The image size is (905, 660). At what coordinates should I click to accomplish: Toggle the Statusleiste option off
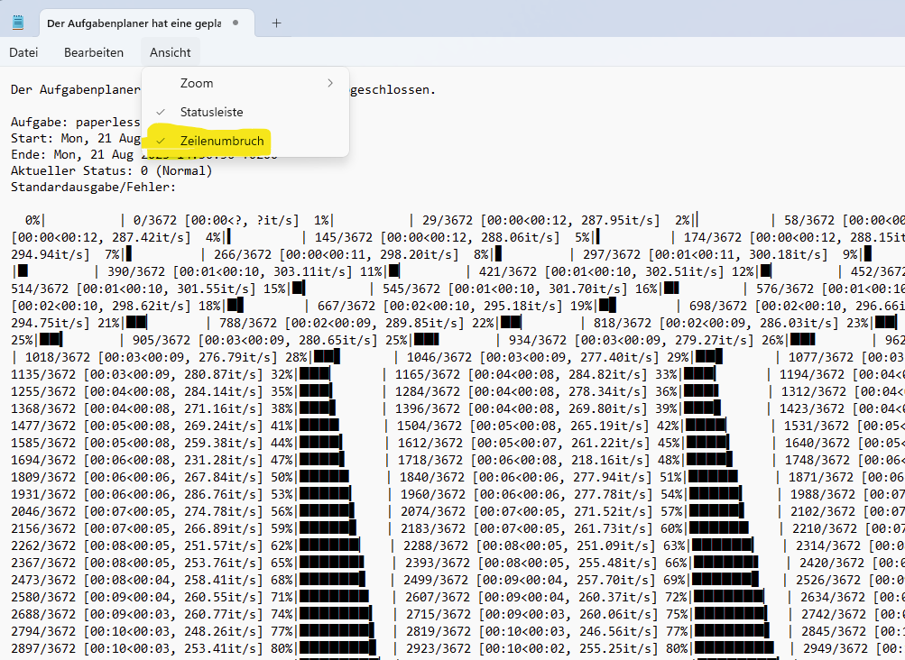click(211, 112)
